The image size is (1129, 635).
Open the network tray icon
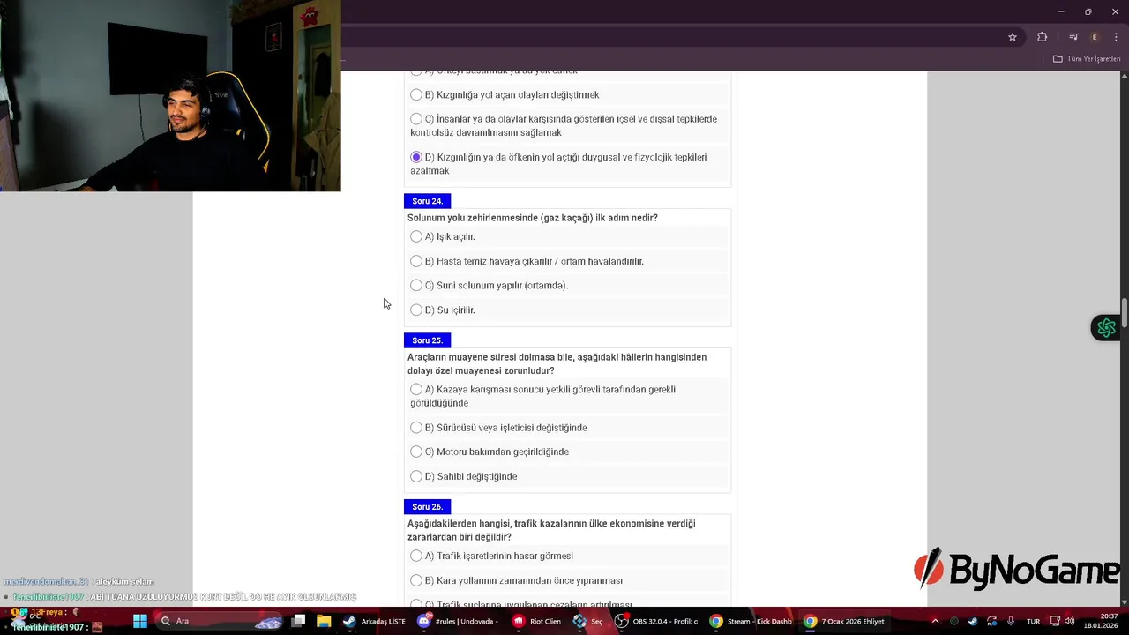coord(1055,621)
